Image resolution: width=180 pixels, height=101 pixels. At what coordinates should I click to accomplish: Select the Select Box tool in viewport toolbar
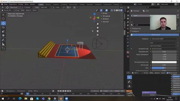(3, 15)
